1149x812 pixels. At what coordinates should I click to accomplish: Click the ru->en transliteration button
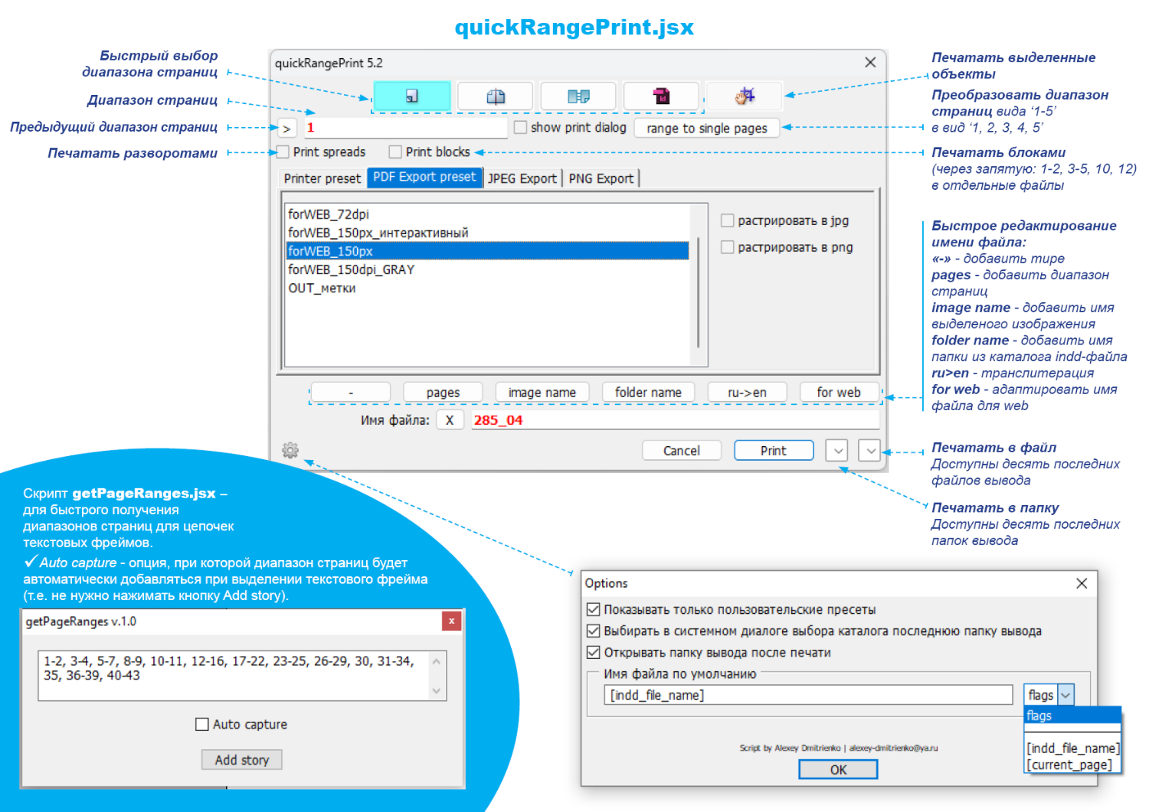747,393
